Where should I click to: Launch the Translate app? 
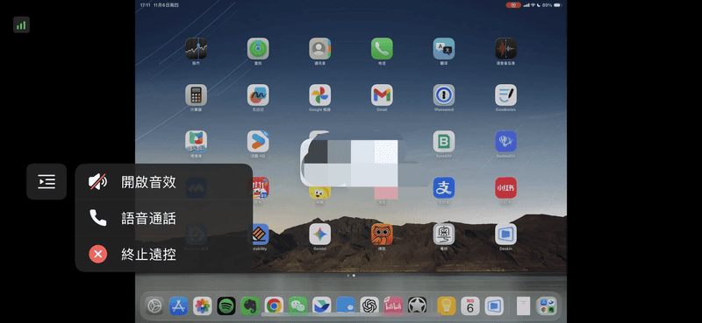[x=444, y=49]
